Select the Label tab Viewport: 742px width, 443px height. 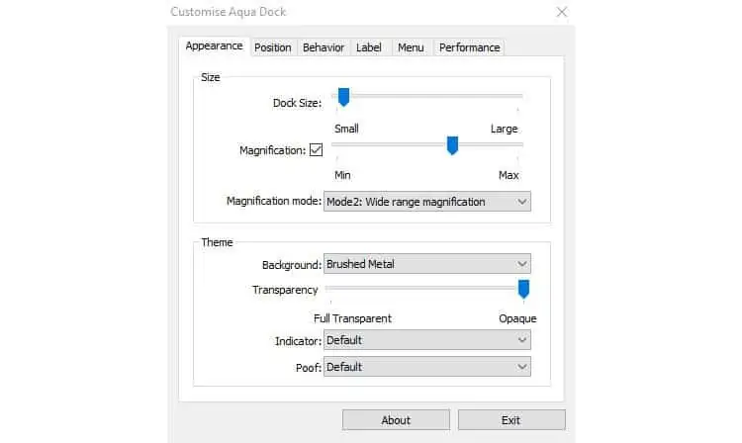369,47
